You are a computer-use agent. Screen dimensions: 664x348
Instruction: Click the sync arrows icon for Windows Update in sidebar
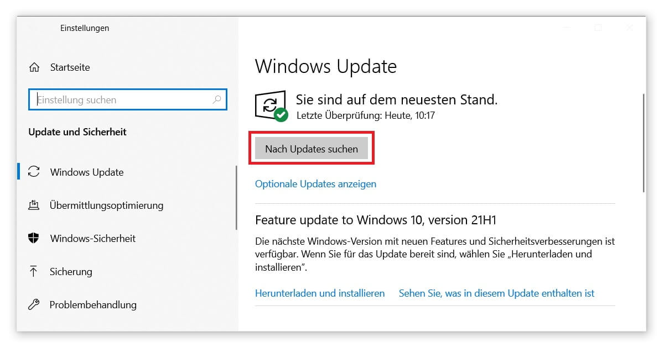[34, 172]
